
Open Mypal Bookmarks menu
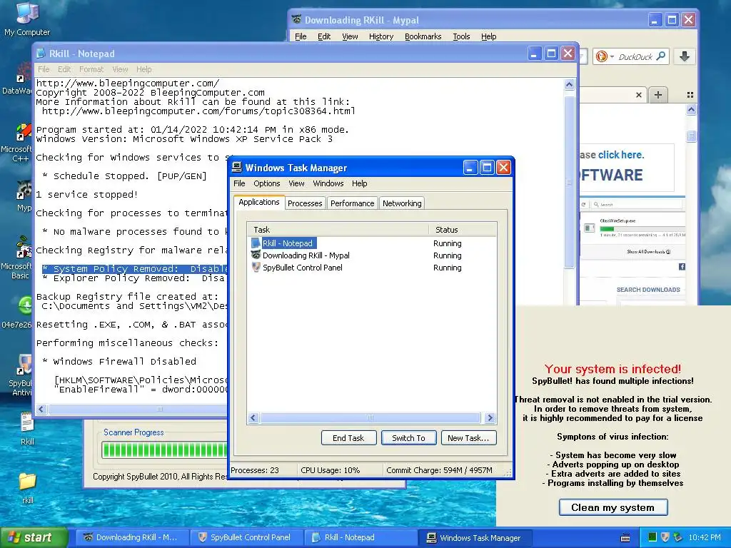[423, 36]
